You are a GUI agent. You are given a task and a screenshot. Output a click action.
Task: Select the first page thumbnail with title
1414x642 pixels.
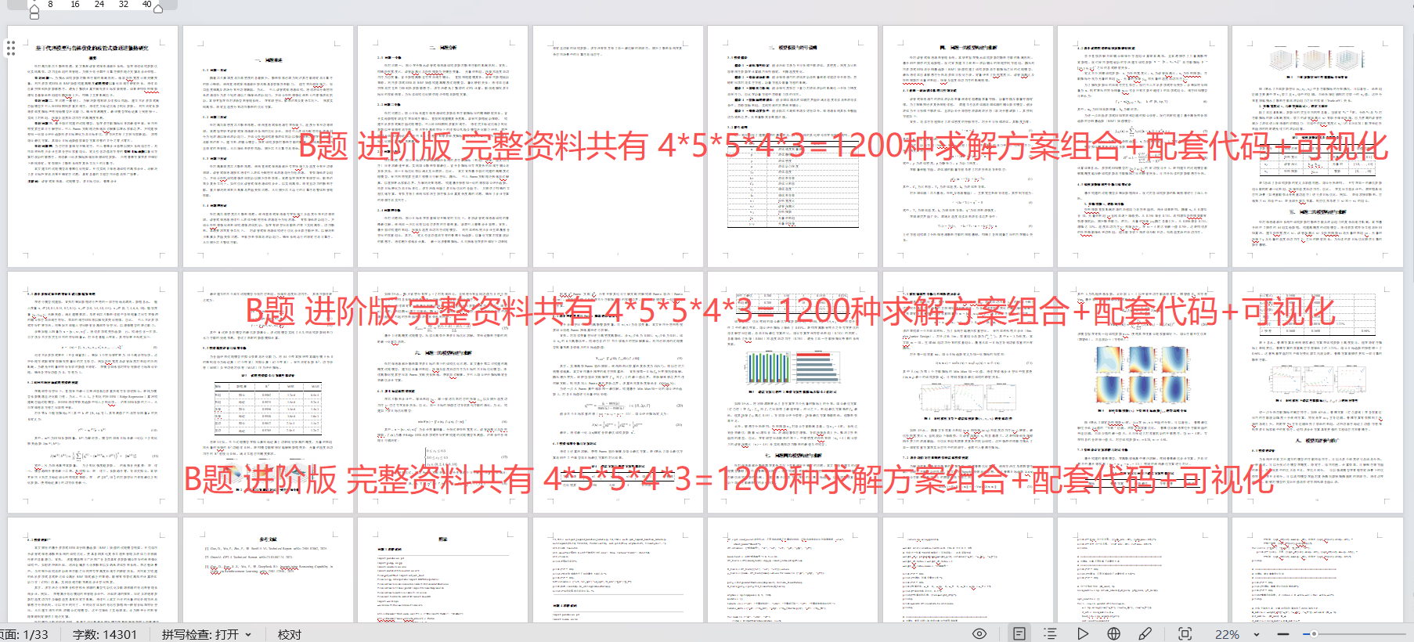(x=92, y=146)
